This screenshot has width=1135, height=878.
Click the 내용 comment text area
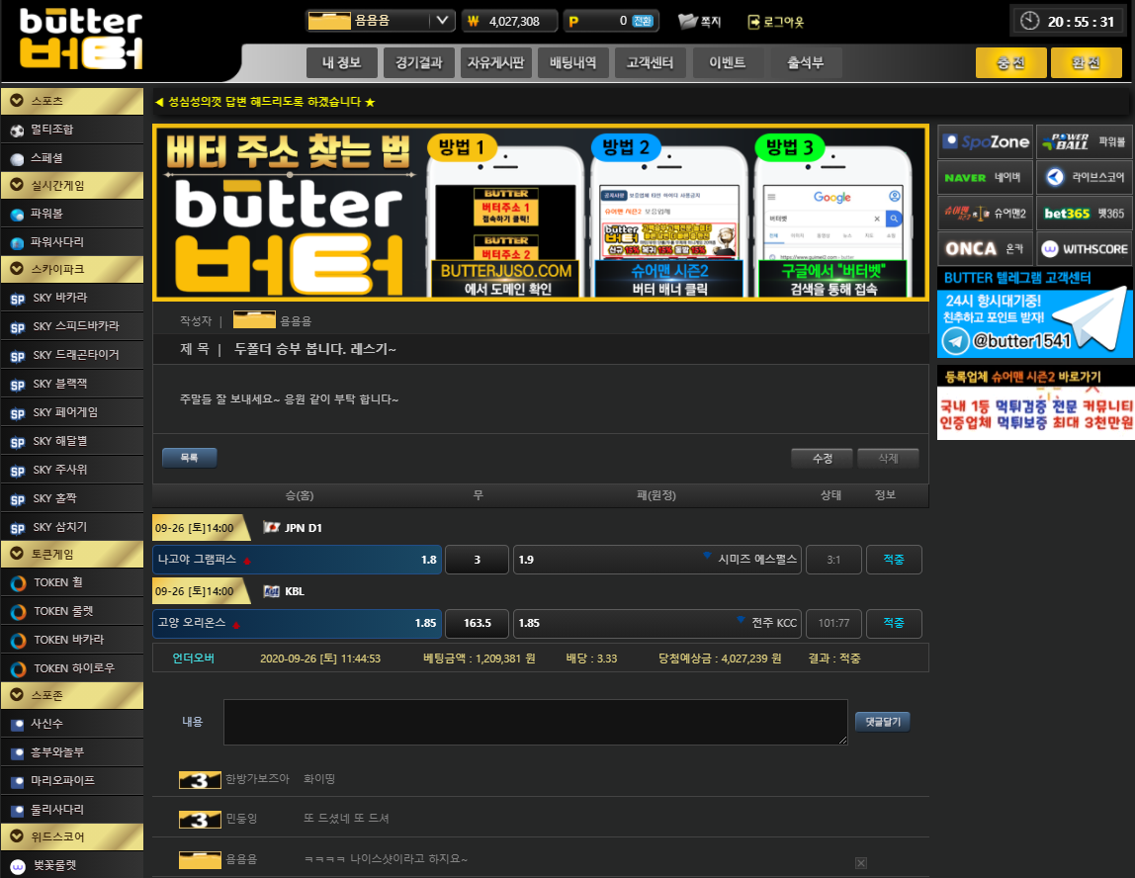click(535, 722)
